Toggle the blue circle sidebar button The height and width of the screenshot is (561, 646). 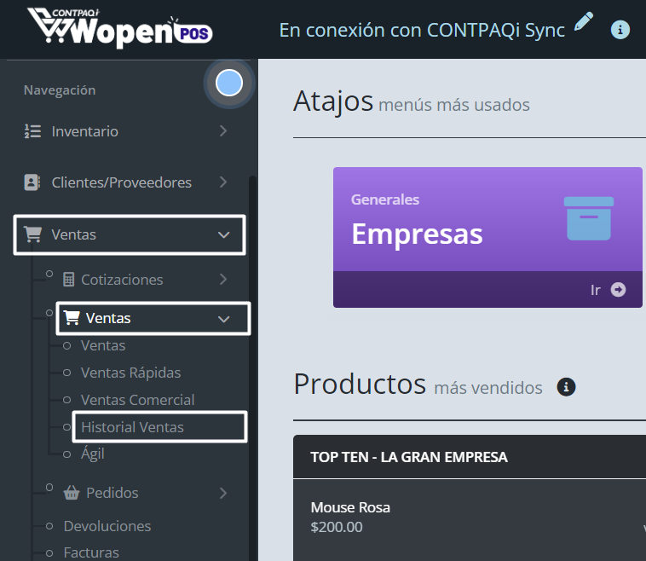(229, 83)
